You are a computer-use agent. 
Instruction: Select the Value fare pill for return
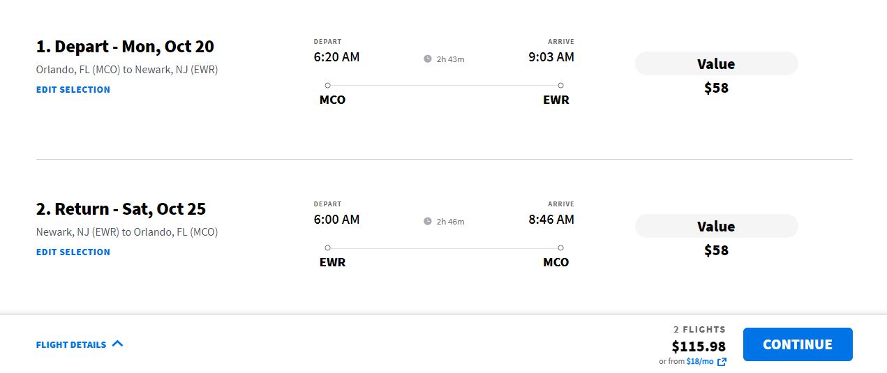point(716,226)
